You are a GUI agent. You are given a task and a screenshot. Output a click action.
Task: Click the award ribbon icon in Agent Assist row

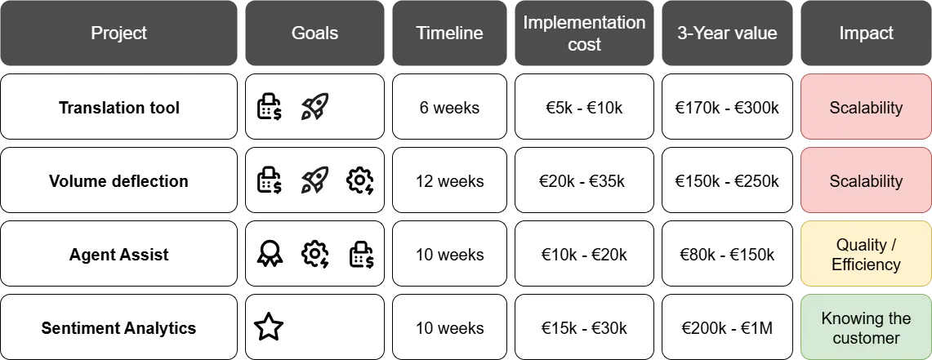click(270, 255)
